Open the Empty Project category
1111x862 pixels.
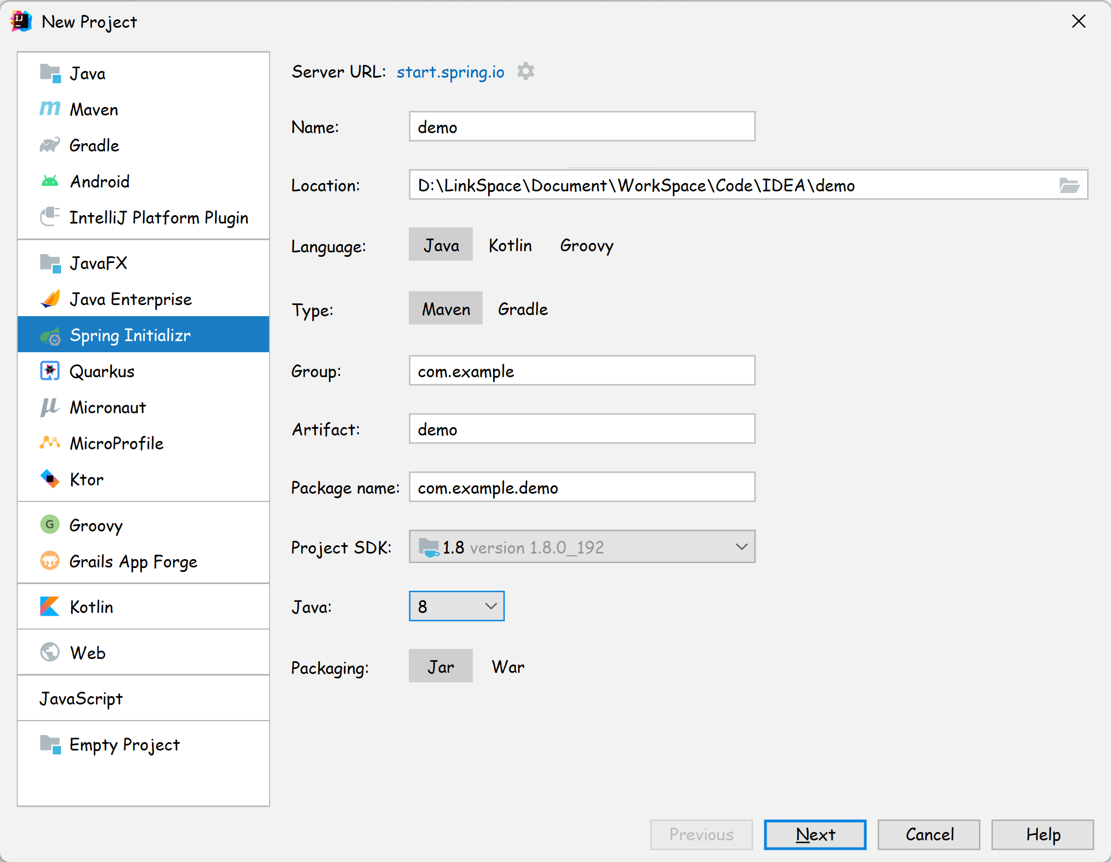(x=124, y=744)
